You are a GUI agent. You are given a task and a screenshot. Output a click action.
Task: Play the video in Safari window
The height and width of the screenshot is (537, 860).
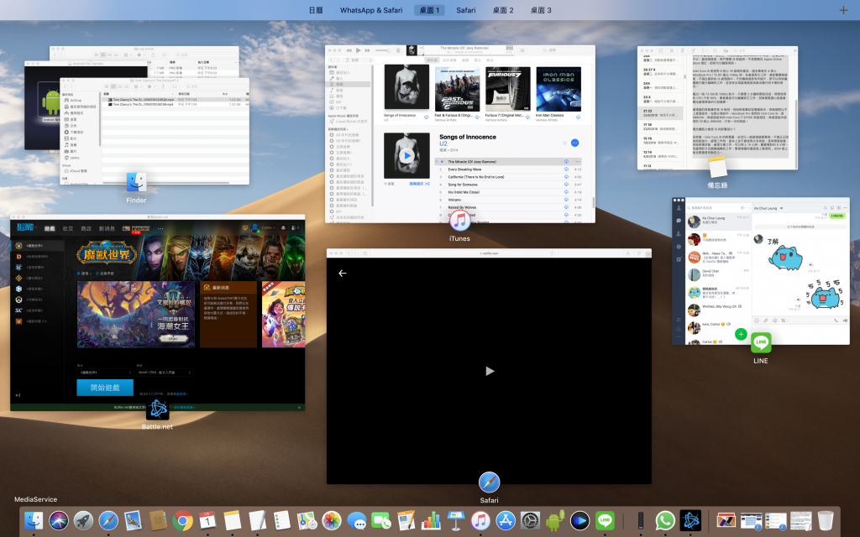(490, 371)
